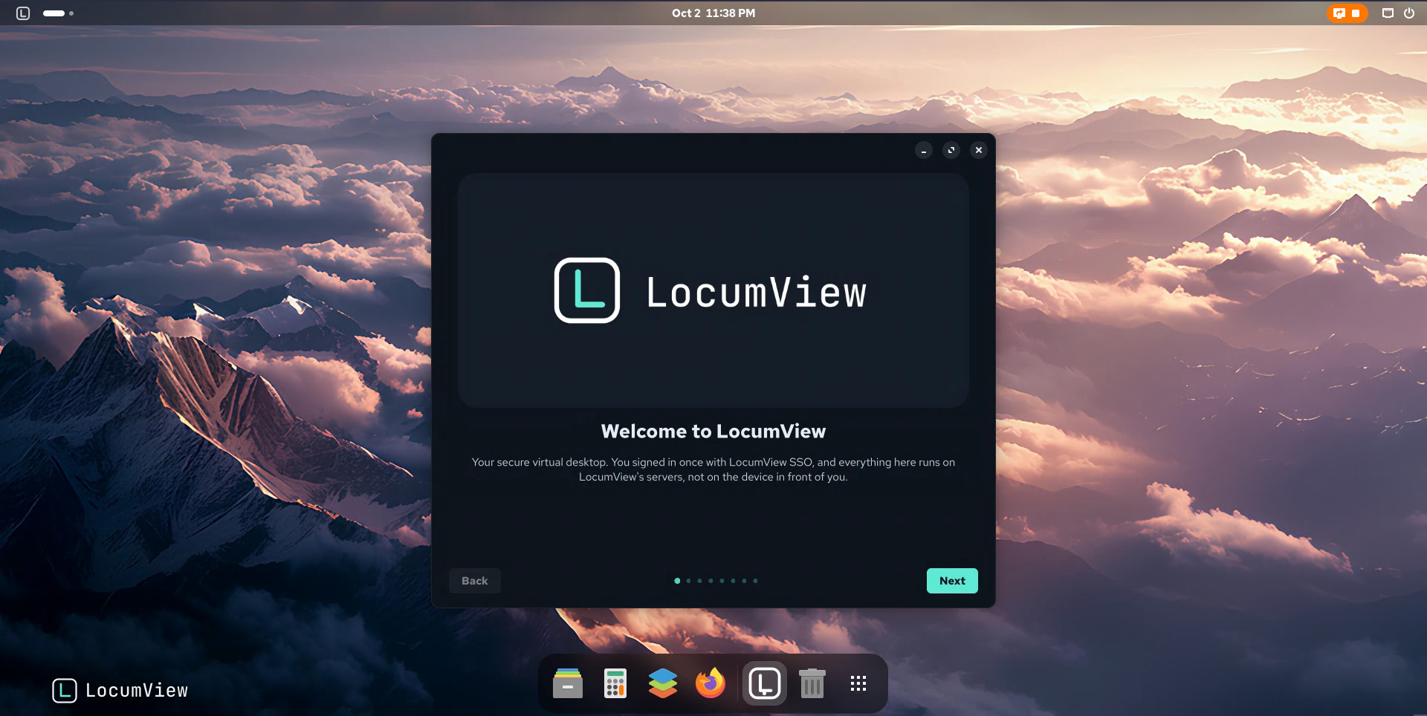
Task: Launch the Calculator from the dock
Action: tap(615, 683)
